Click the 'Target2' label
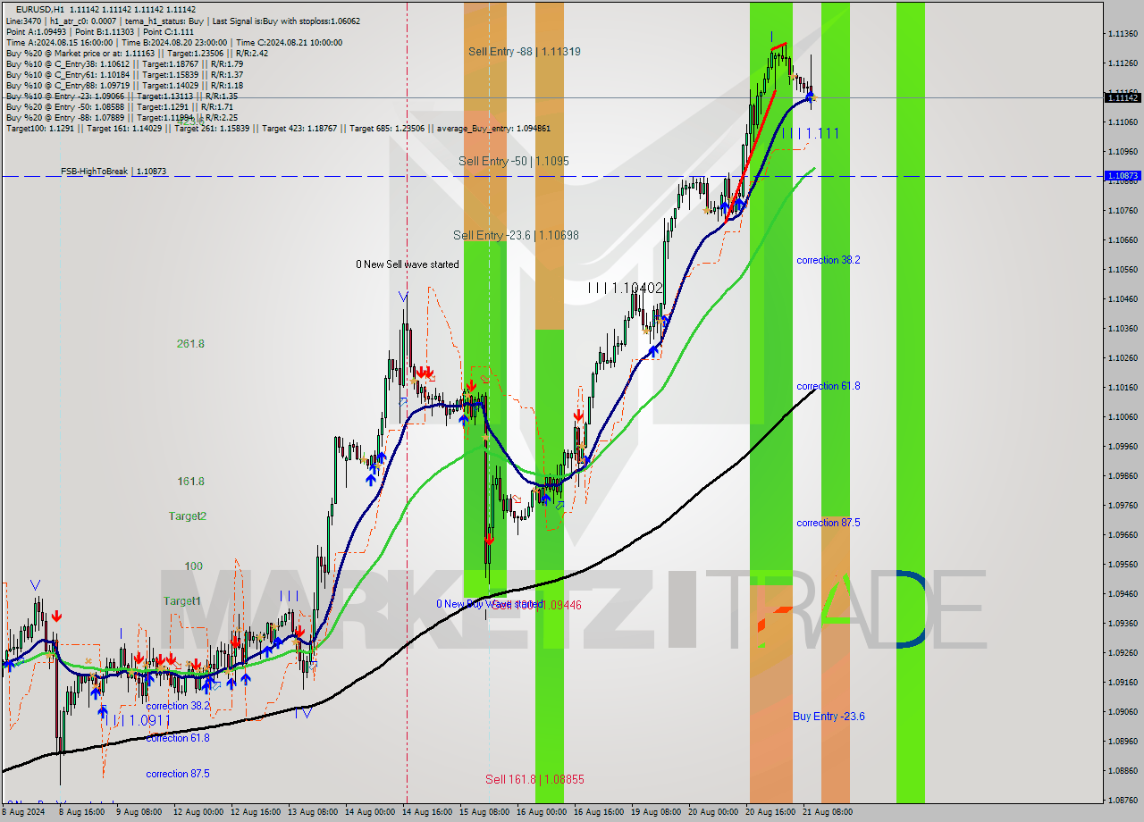 coord(188,516)
